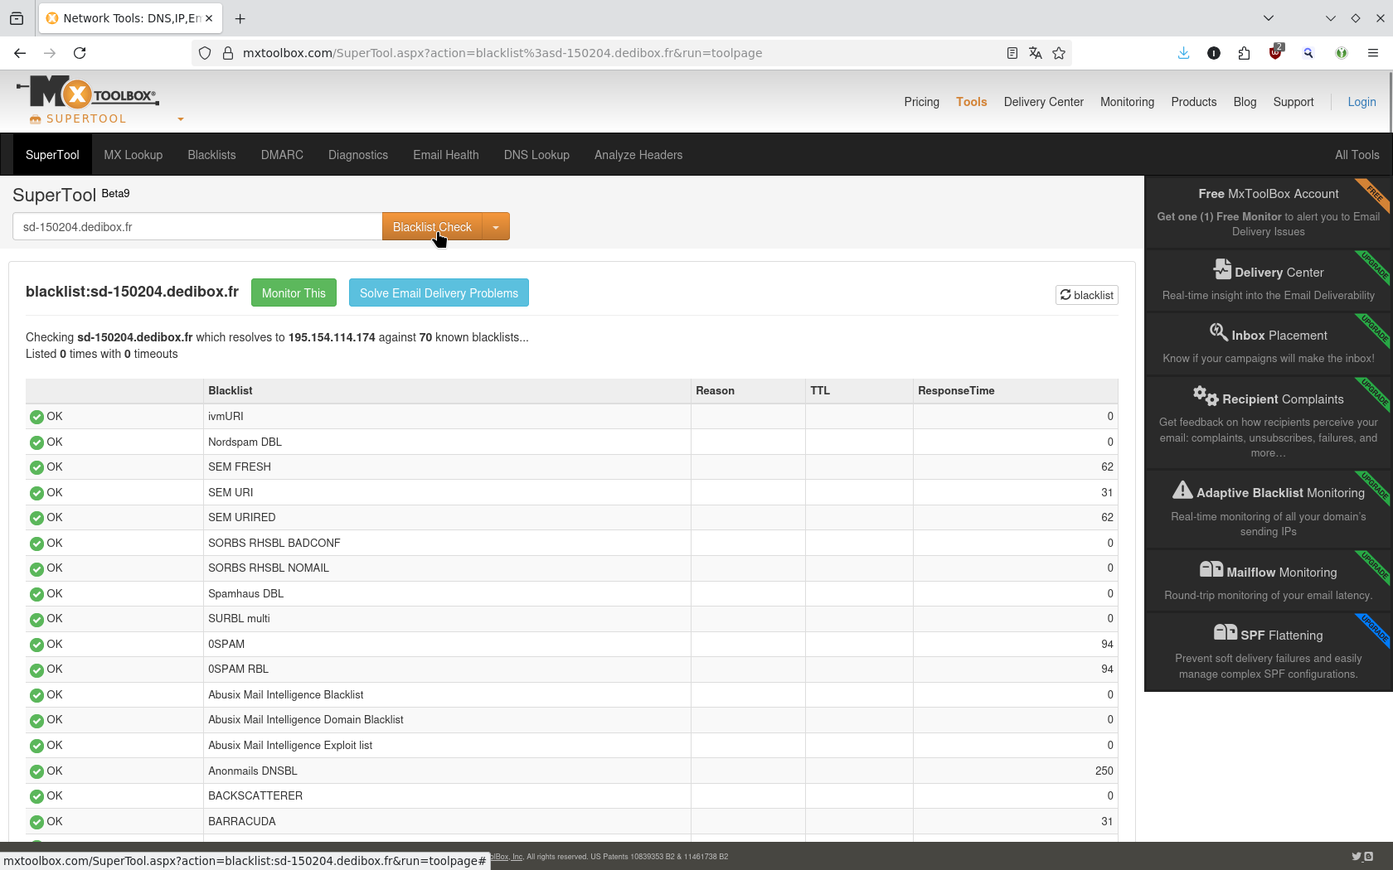
Task: Open the Login link
Action: pos(1361,102)
